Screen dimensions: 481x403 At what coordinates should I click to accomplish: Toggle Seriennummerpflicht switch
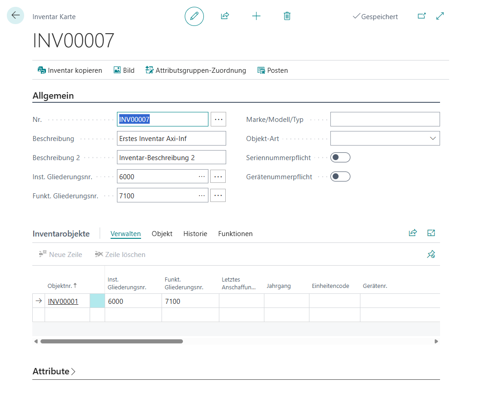(x=340, y=158)
